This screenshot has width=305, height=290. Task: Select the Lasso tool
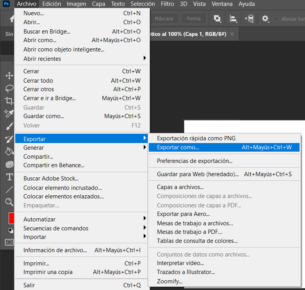(x=9, y=88)
